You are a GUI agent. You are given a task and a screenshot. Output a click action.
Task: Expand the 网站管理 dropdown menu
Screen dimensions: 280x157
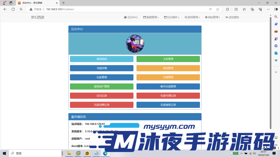click(213, 17)
